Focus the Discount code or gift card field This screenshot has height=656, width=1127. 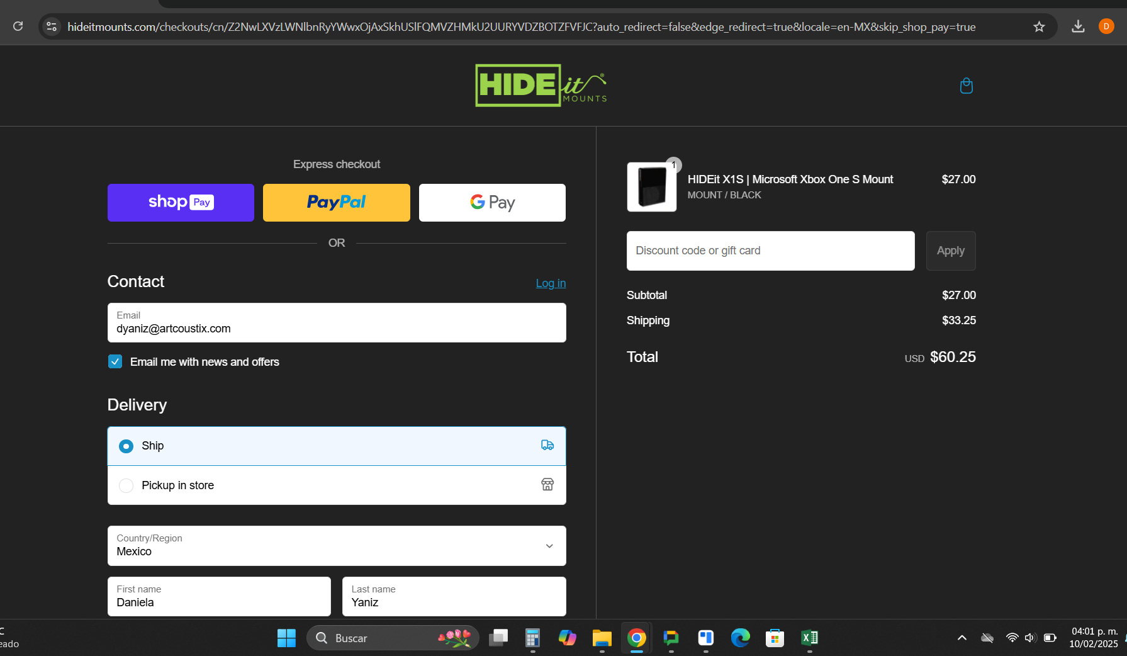pyautogui.click(x=770, y=251)
